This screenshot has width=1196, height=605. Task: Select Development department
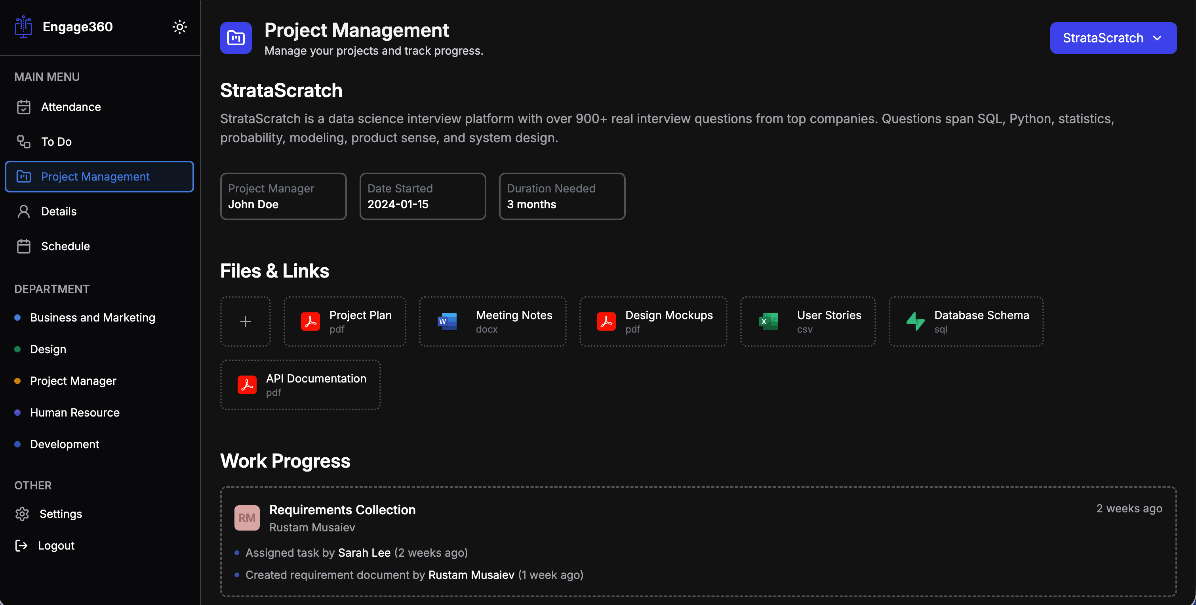pos(65,444)
